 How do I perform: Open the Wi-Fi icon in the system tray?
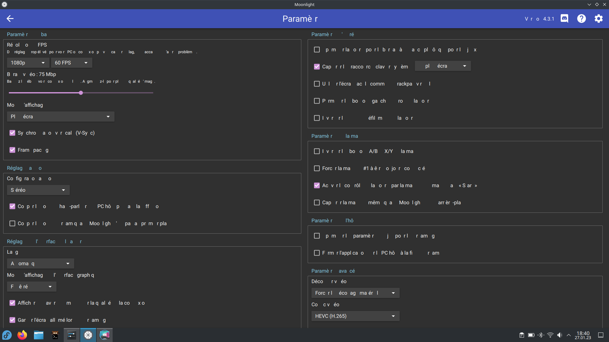click(550, 335)
